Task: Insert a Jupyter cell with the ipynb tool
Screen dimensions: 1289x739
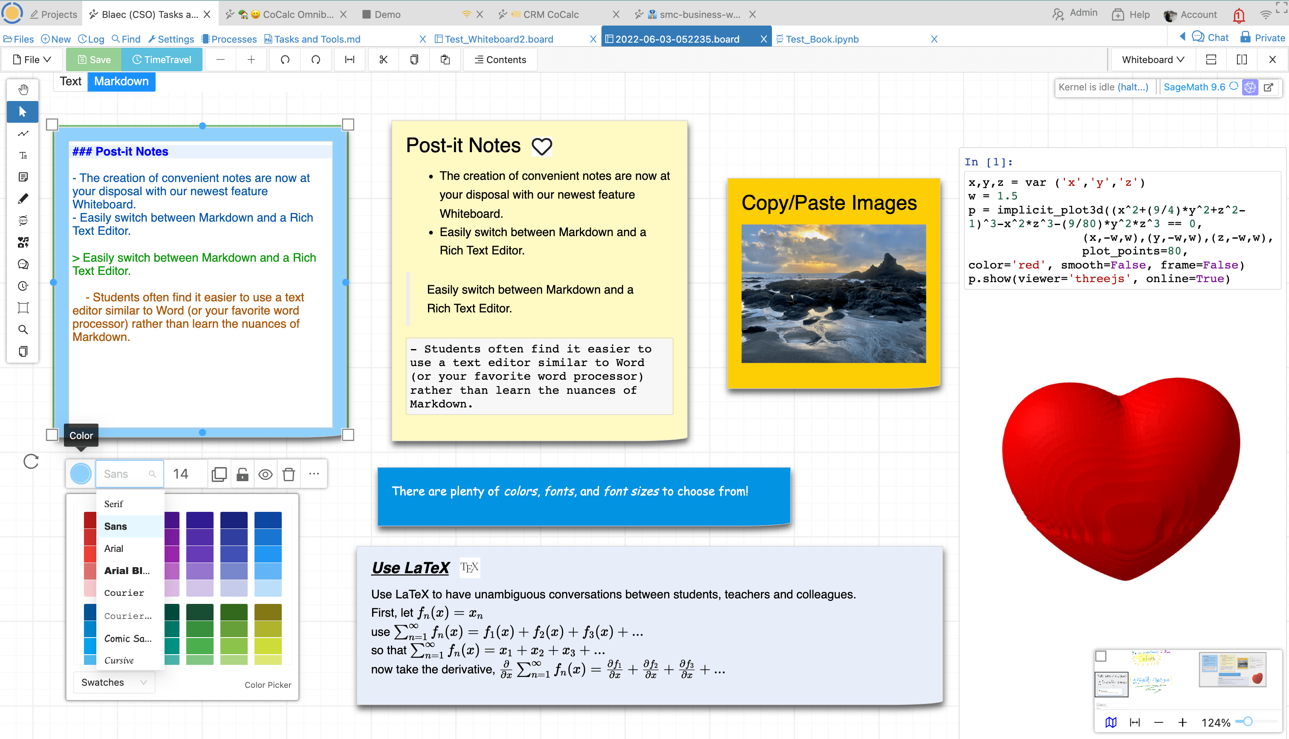Action: click(23, 220)
